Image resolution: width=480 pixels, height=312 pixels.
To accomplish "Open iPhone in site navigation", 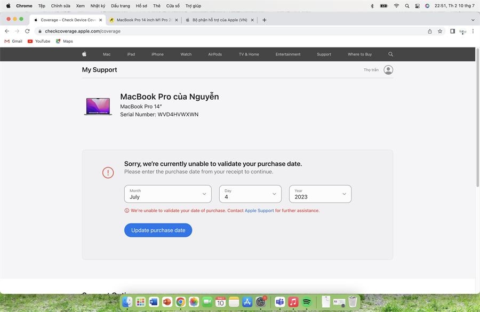I will coord(157,54).
